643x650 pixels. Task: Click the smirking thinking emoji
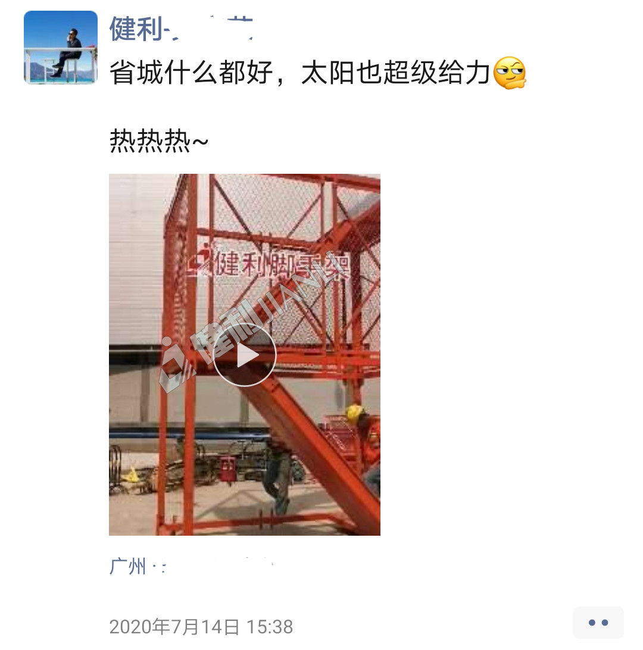click(510, 73)
